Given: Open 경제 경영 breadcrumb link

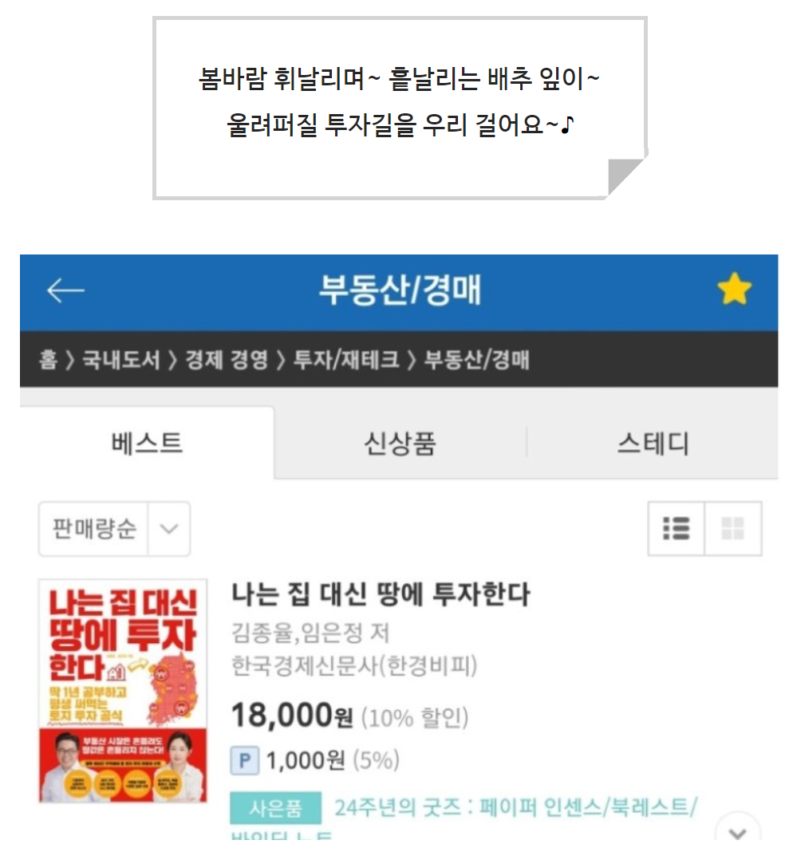Looking at the screenshot, I should [227, 360].
